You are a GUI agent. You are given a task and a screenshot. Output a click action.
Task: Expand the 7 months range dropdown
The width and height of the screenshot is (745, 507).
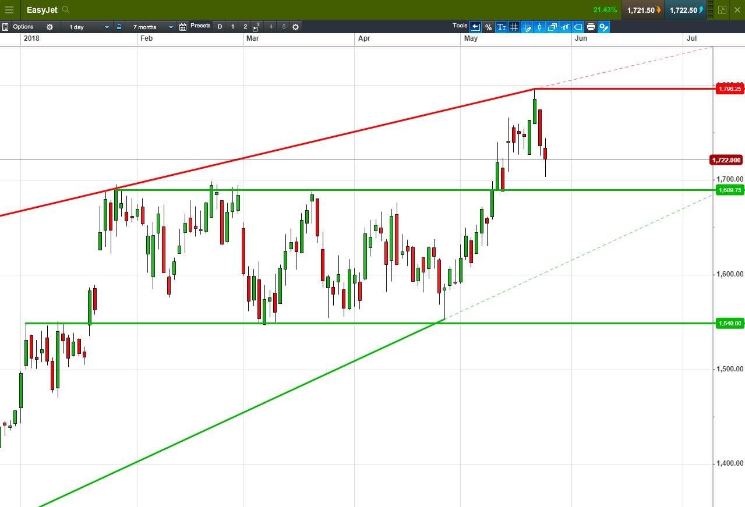tap(151, 27)
